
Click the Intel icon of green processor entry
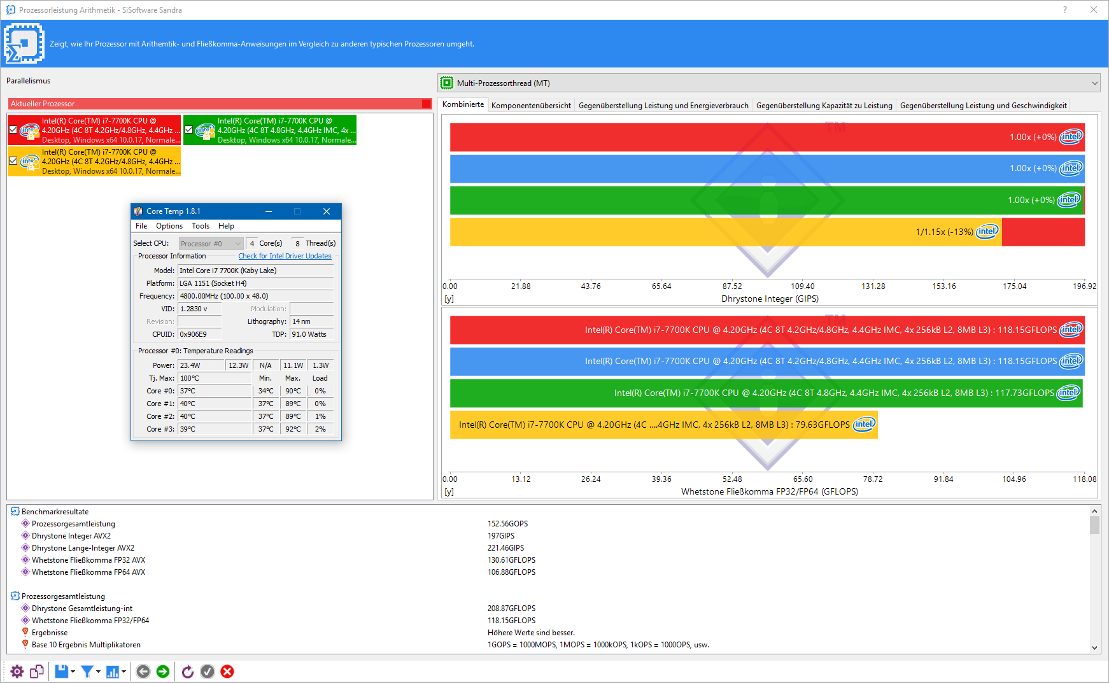pyautogui.click(x=205, y=130)
